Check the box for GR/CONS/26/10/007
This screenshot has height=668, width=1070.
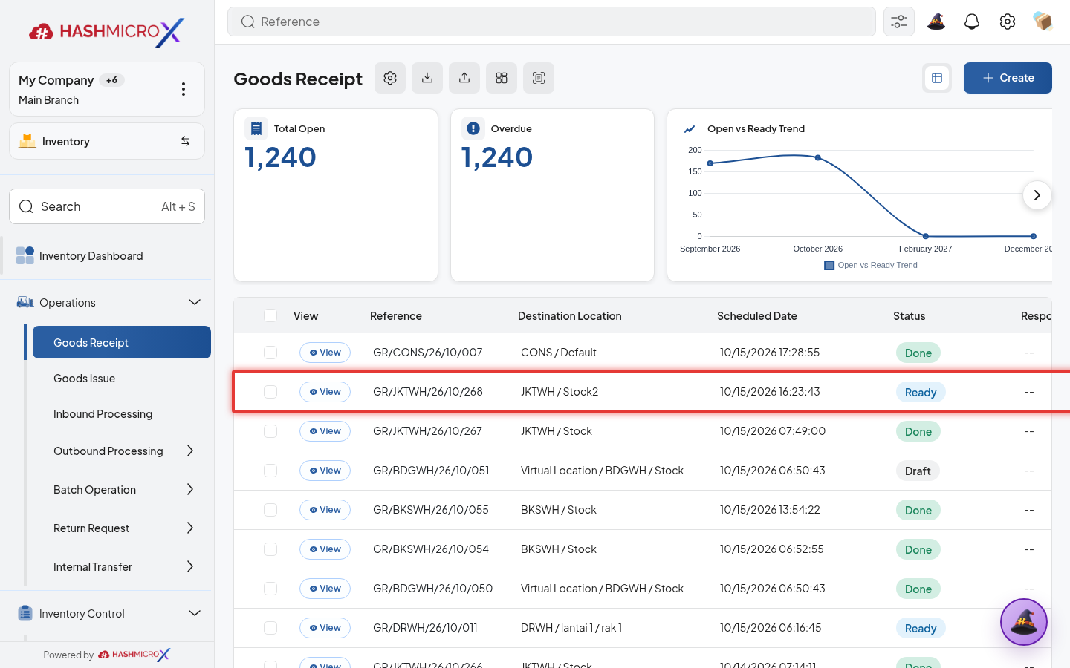[270, 353]
